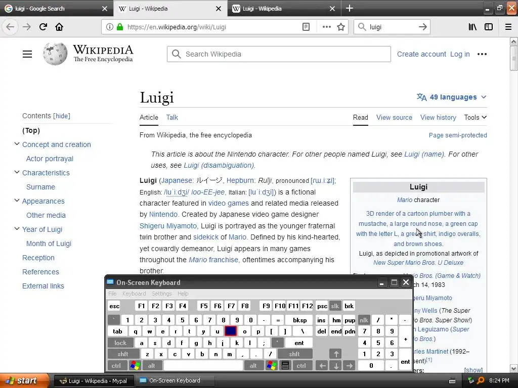Jump to Reception in the contents list
The width and height of the screenshot is (518, 388).
(38, 258)
